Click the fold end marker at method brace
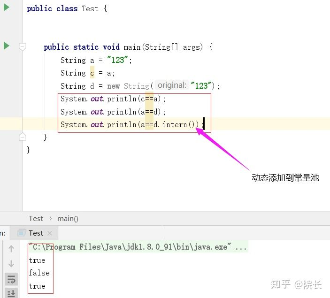The width and height of the screenshot is (330, 298). coord(22,137)
